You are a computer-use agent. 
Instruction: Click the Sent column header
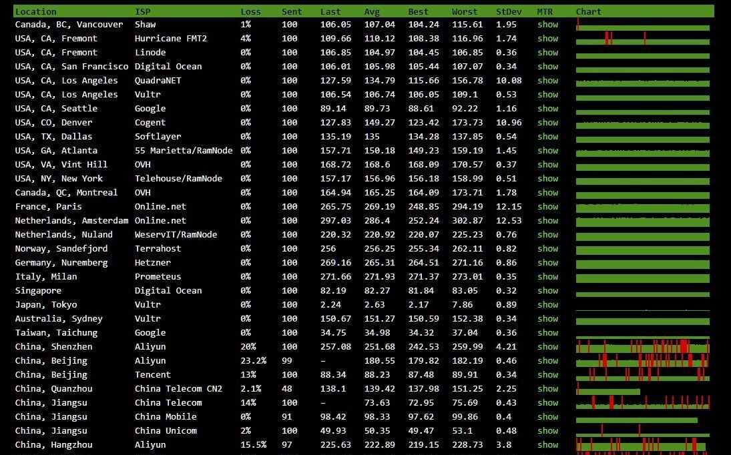[x=292, y=11]
